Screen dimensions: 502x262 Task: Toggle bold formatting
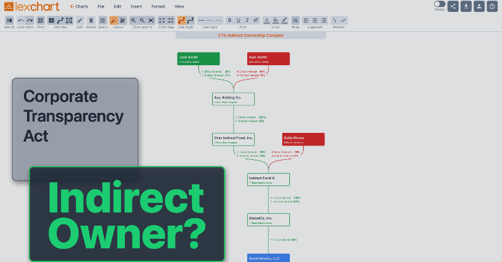[230, 21]
